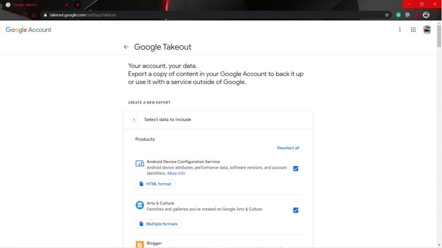Viewport: 442px width, 248px height.
Task: Click the Arts & Culture product icon
Action: pos(139,205)
